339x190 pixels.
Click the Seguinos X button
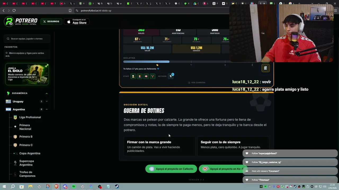51,22
